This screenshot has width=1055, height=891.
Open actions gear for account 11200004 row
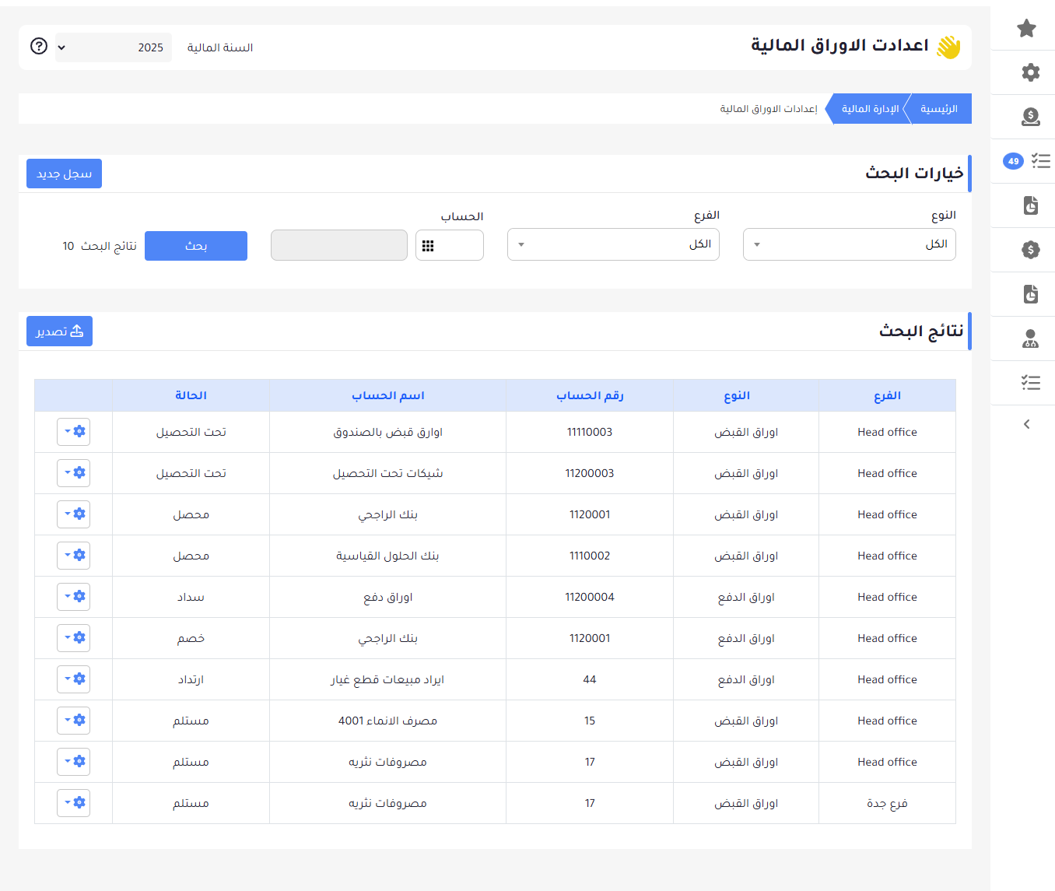74,597
